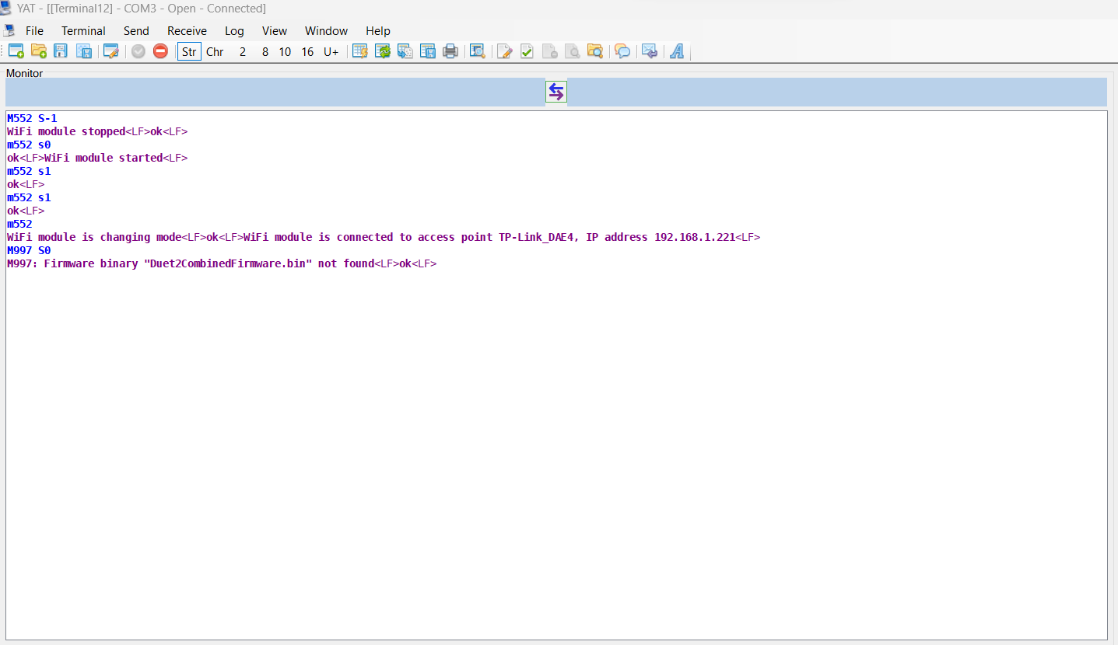Switch radix to binary (2)
The image size is (1118, 645).
(243, 52)
